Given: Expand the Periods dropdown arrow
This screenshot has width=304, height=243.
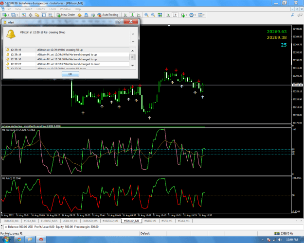Looking at the screenshot, I should tap(195, 15).
